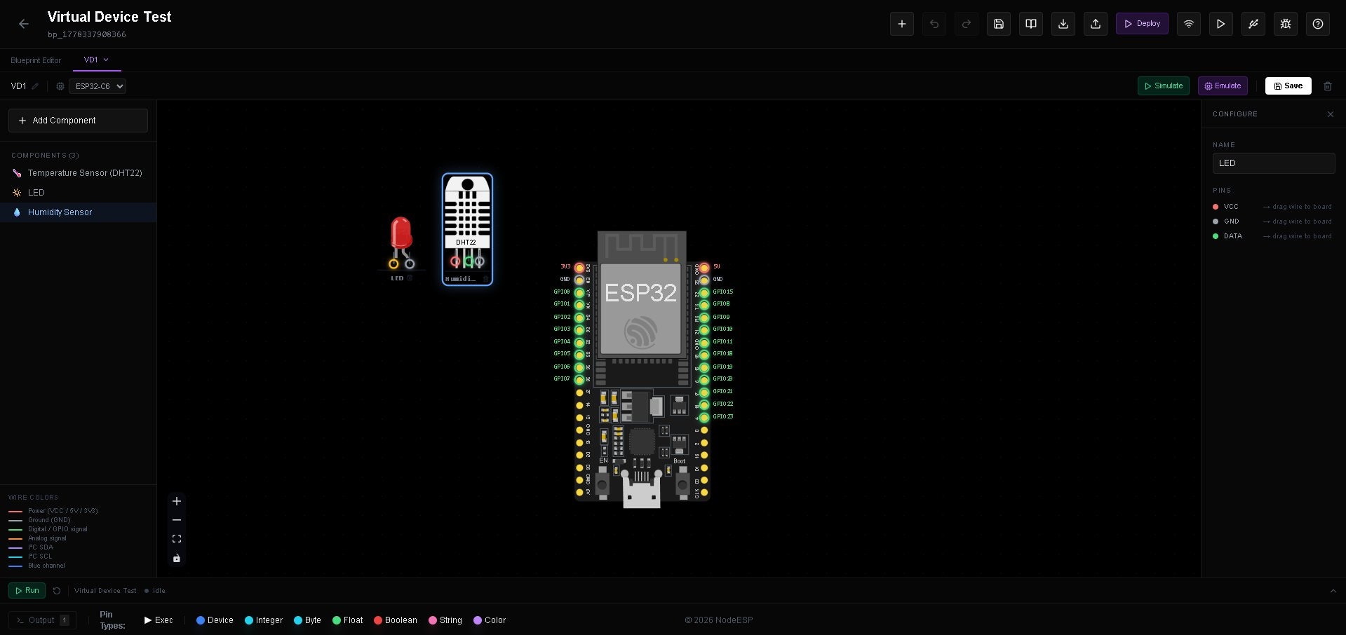The width and height of the screenshot is (1346, 635).
Task: Click the green Float pin type dot
Action: click(337, 620)
